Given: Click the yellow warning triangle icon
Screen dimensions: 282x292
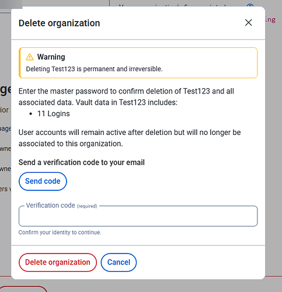Looking at the screenshot, I should tap(30, 57).
